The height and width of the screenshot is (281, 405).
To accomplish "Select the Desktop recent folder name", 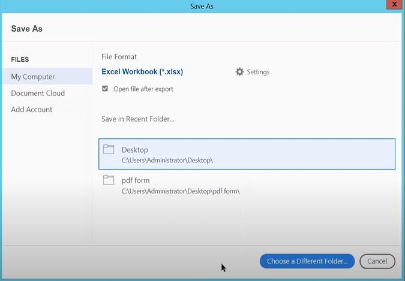I will 135,150.
